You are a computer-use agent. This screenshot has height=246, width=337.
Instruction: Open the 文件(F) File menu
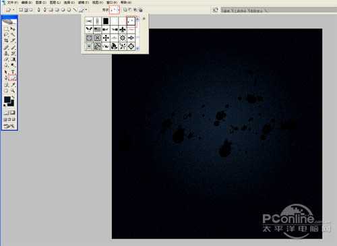[x=13, y=3]
